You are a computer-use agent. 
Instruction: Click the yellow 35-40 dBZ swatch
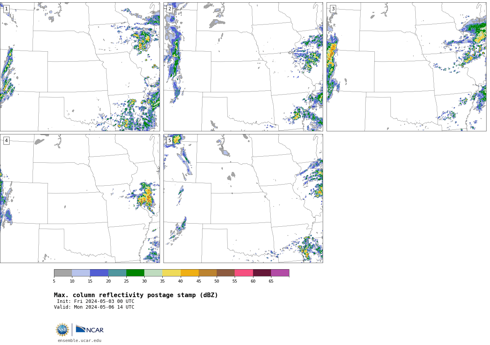[171, 273]
